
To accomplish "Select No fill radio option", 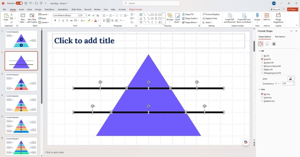I will point(262,56).
